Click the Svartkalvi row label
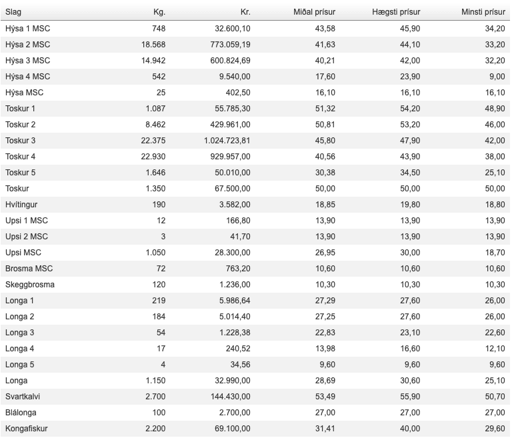 point(23,396)
